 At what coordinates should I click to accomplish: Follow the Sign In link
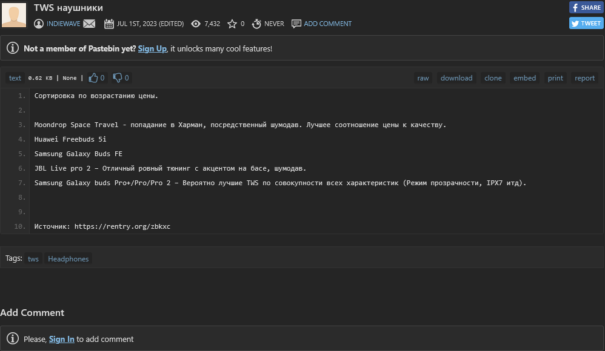pyautogui.click(x=61, y=339)
